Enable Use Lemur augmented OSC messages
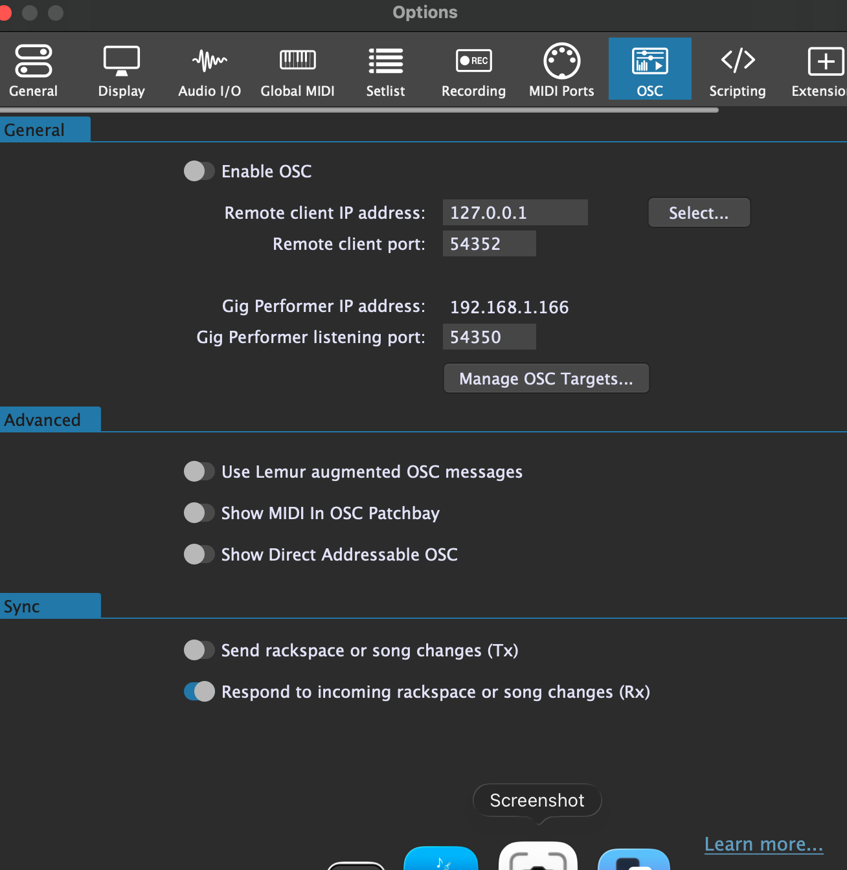847x870 pixels. pyautogui.click(x=199, y=472)
